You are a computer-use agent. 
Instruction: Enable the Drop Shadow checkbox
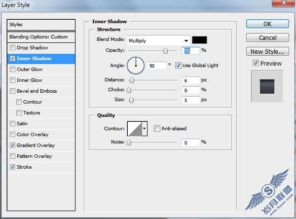coord(12,47)
